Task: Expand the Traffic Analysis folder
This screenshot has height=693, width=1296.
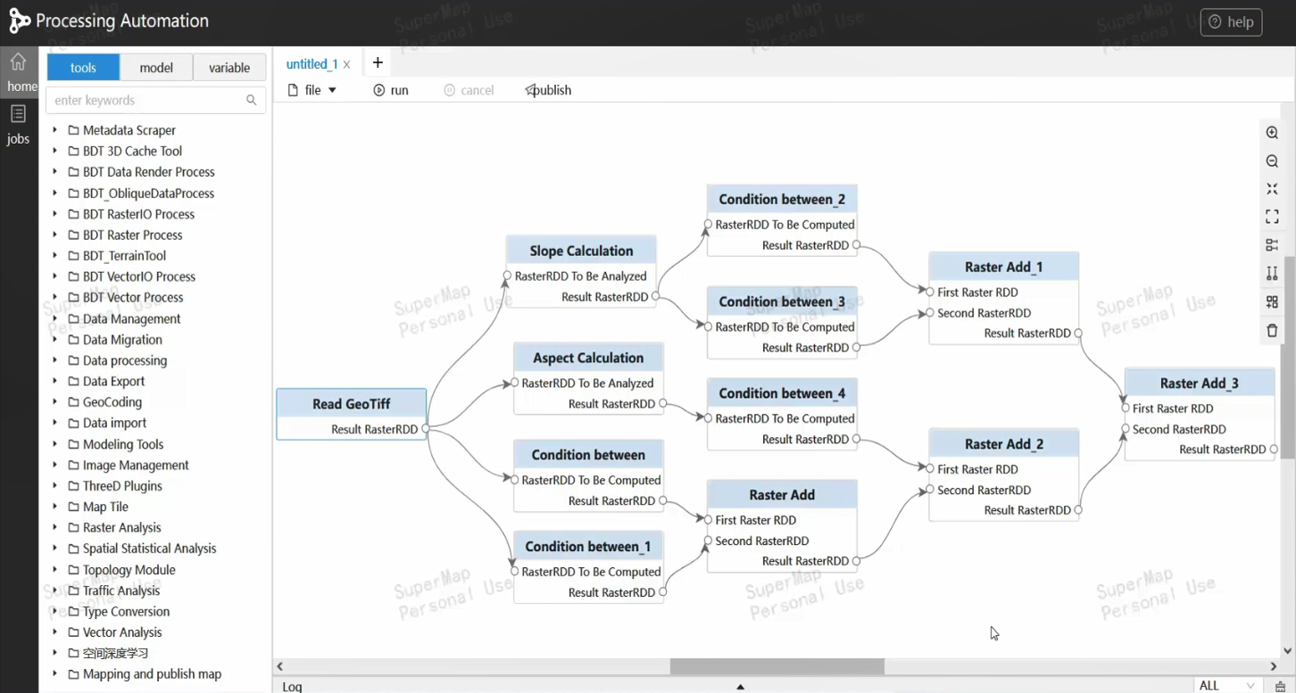Action: pyautogui.click(x=54, y=590)
